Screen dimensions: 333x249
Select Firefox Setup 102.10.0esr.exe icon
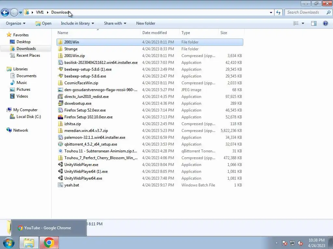(60, 117)
